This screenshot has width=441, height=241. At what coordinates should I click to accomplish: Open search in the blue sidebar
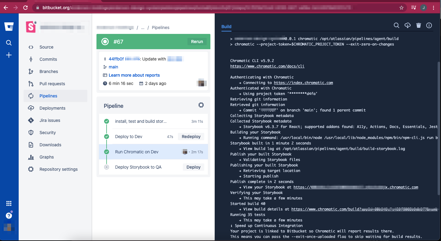9,43
